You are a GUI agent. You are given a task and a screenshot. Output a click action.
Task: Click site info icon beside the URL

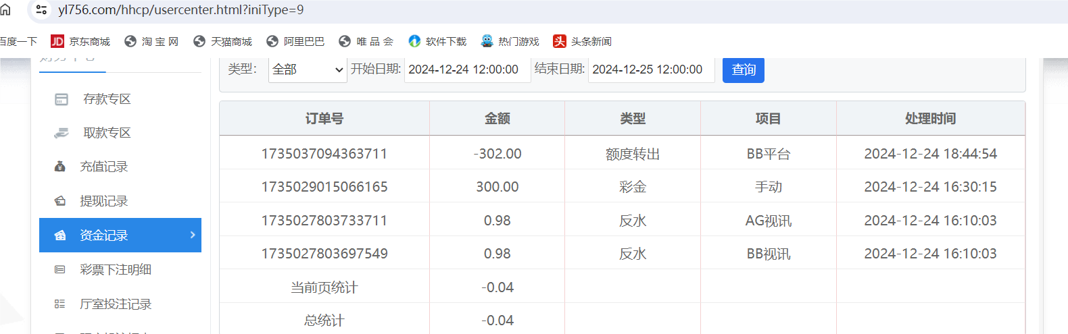click(41, 10)
